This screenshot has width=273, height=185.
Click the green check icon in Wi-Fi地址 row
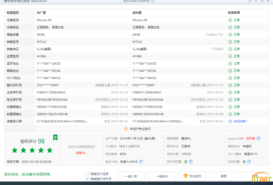230,78
